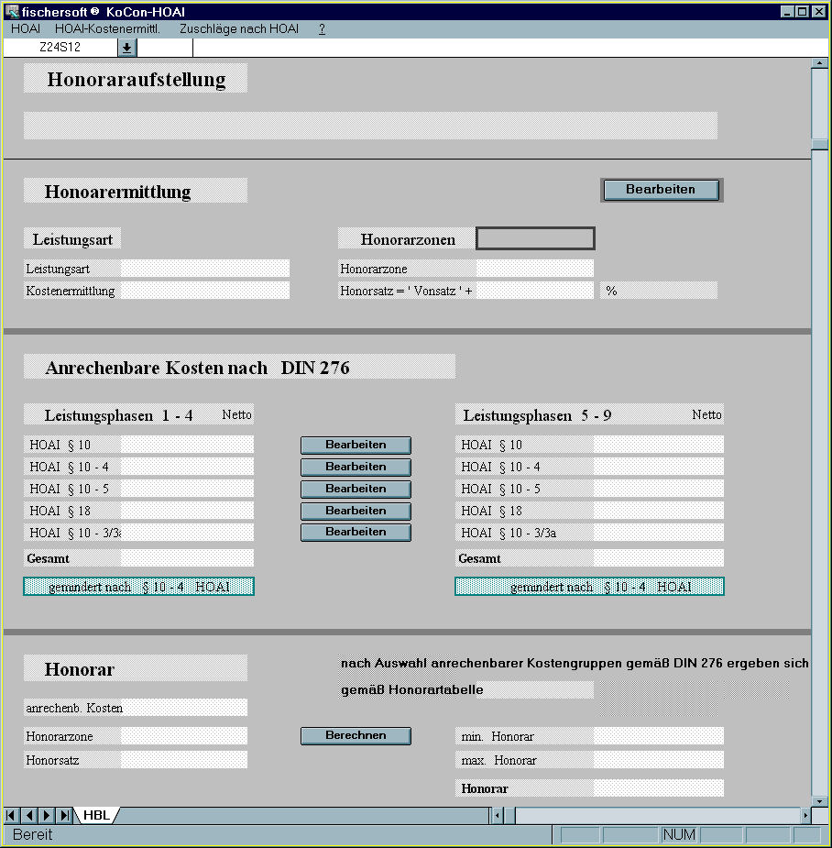This screenshot has height=848, width=832.
Task: Select the HBL sheet tab
Action: 96,815
